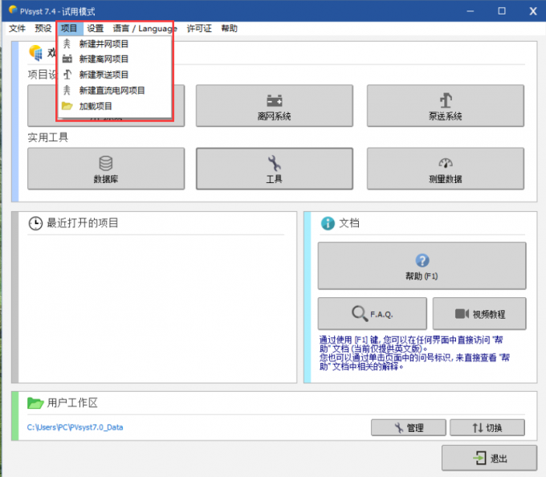Click the 用户工作区 heading text
This screenshot has height=477, width=546.
pyautogui.click(x=72, y=403)
